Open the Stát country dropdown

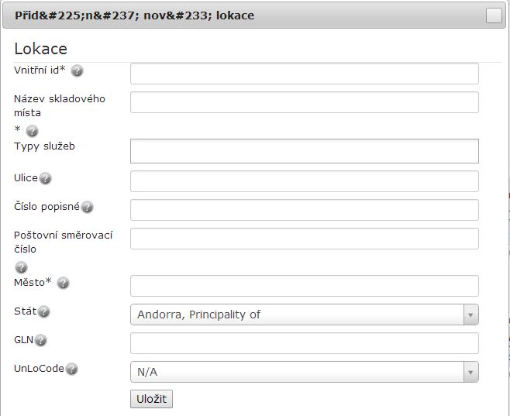click(x=305, y=315)
